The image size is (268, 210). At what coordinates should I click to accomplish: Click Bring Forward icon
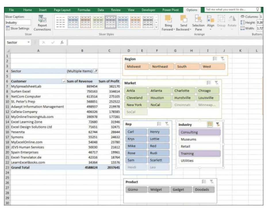point(168,19)
